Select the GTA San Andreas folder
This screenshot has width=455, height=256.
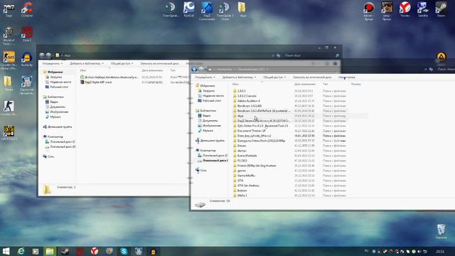coord(246,186)
